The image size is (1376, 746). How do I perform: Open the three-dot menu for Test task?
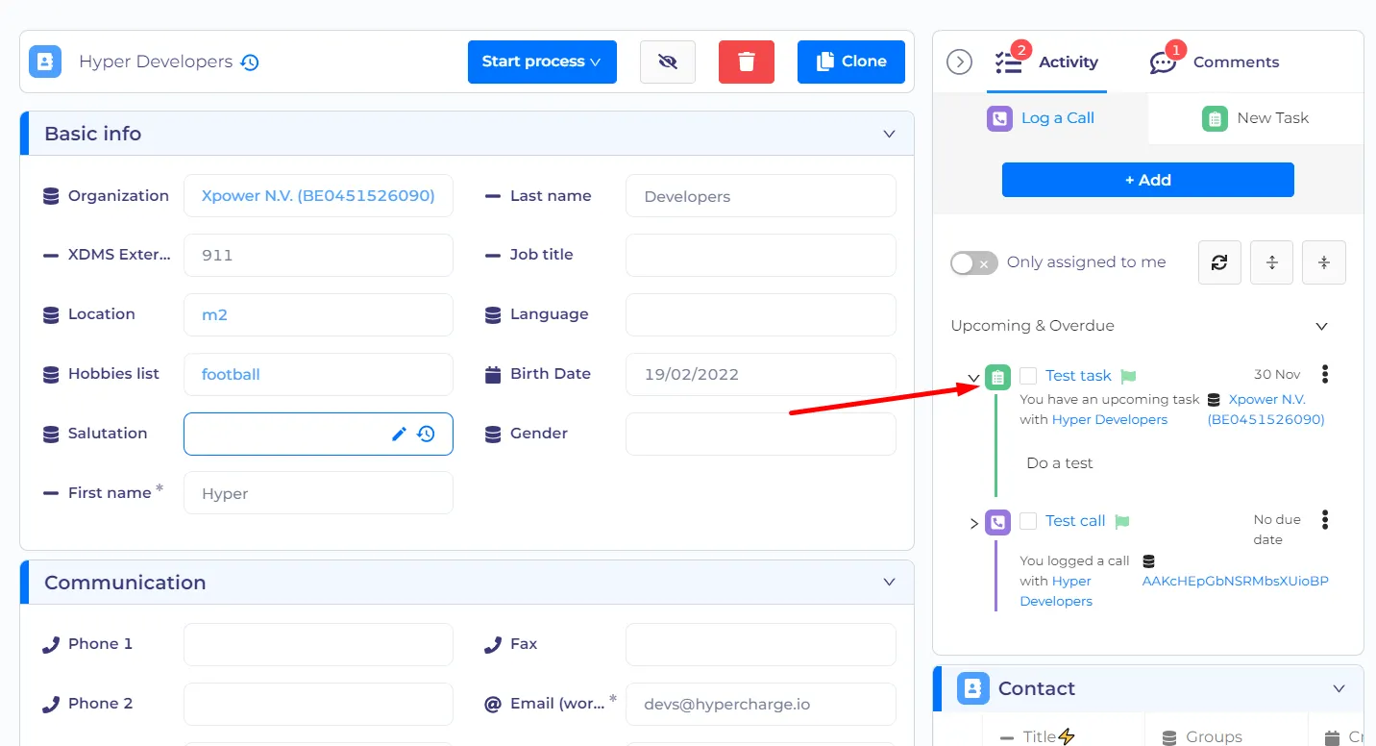pyautogui.click(x=1325, y=374)
